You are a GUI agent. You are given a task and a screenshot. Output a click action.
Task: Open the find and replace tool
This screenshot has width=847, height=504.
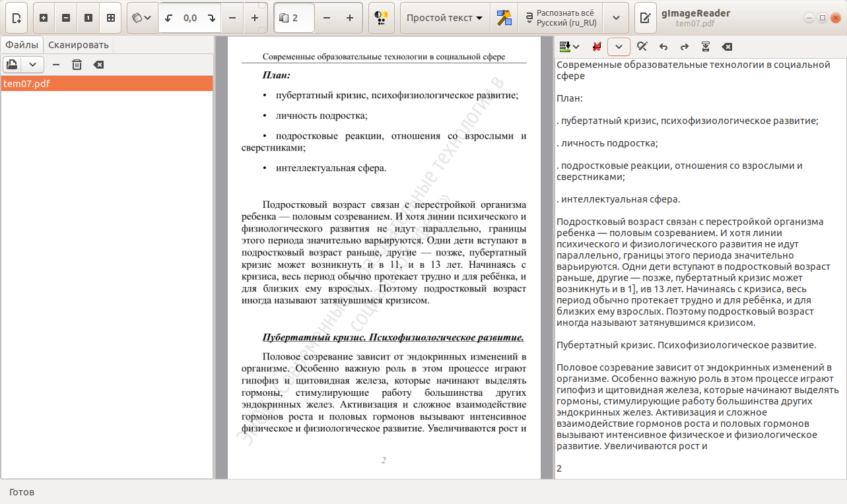642,47
